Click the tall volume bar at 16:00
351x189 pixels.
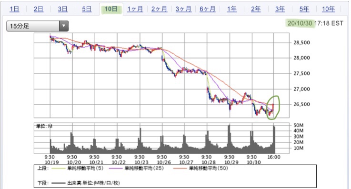pos(274,139)
